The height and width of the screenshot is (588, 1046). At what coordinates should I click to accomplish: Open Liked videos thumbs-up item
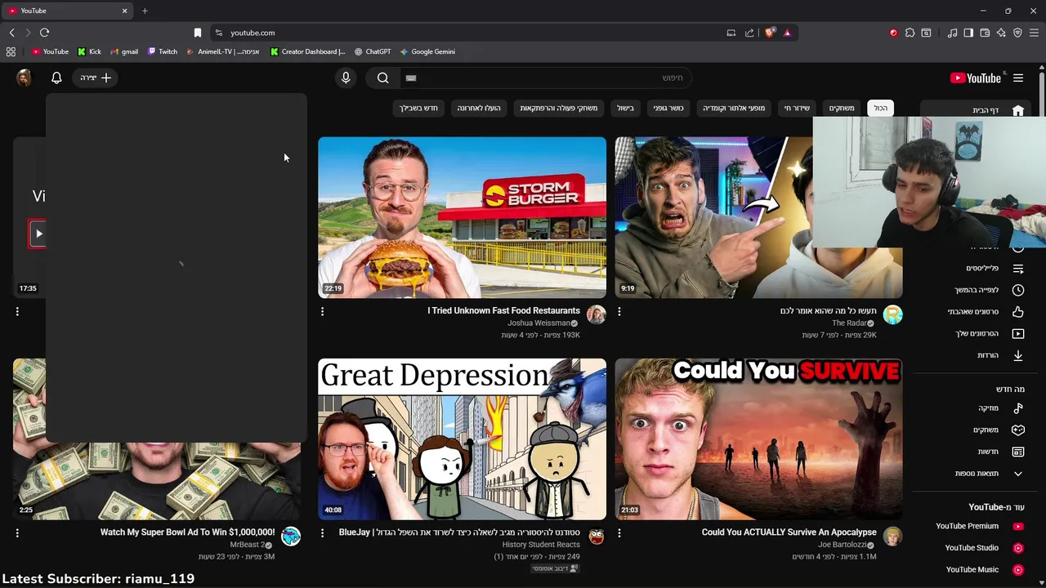1018,311
